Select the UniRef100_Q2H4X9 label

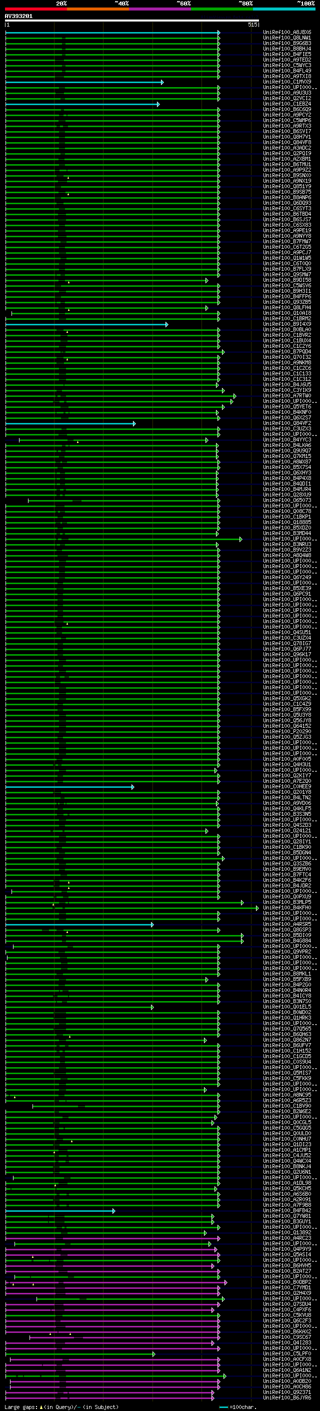coord(287,1293)
